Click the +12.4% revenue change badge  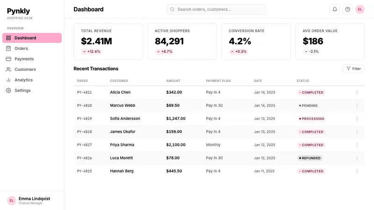(92, 51)
